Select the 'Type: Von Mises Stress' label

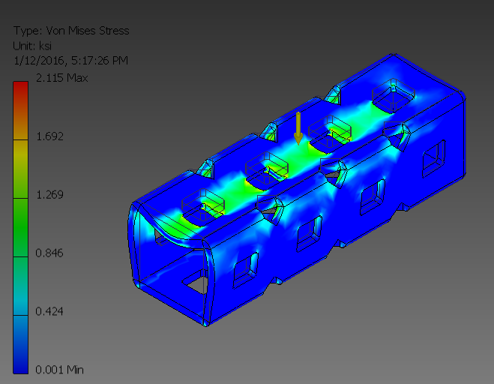coord(71,31)
